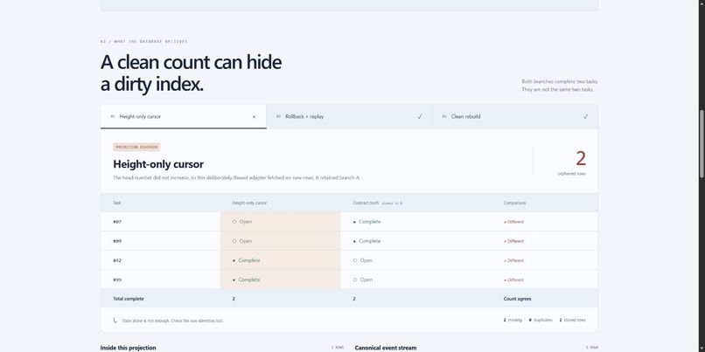Screen dimensions: 705x352
Task: Click the 'Canonical event stream' heading
Action: pyautogui.click(x=386, y=348)
